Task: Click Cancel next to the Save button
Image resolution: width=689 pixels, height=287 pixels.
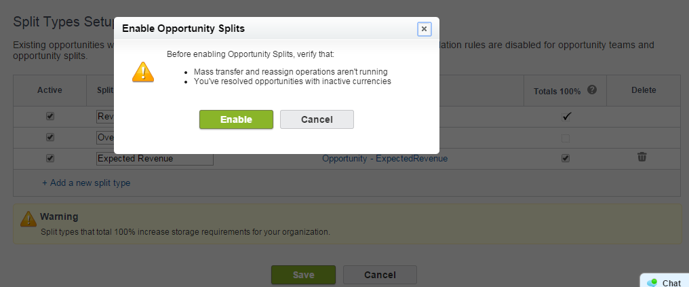Action: point(380,275)
